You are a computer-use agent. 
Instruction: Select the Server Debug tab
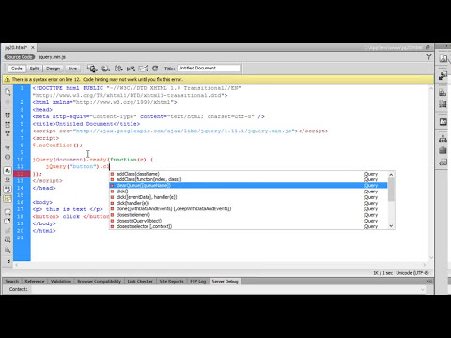(x=225, y=281)
